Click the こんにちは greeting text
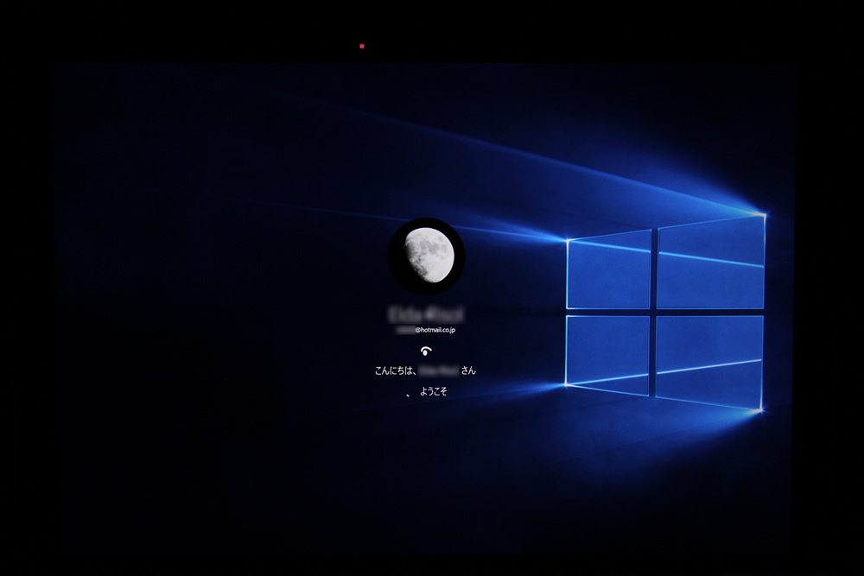 pyautogui.click(x=425, y=370)
